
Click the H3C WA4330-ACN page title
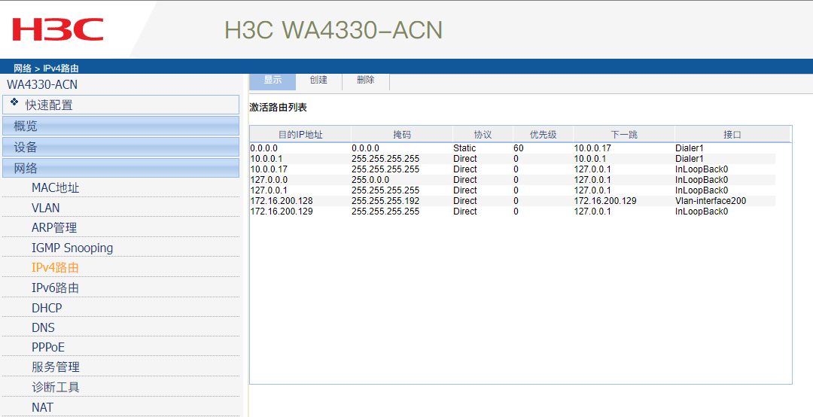(333, 31)
